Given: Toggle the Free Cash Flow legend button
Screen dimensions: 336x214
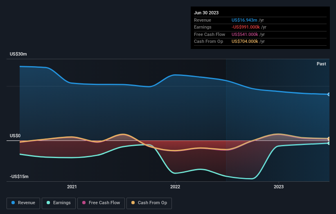Looking at the screenshot, I should point(101,203).
